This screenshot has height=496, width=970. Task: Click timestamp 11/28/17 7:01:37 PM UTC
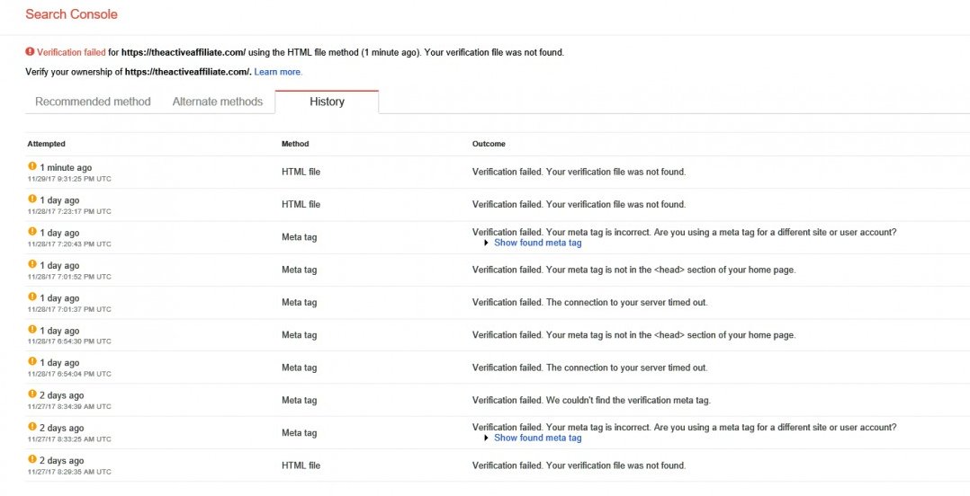point(69,309)
